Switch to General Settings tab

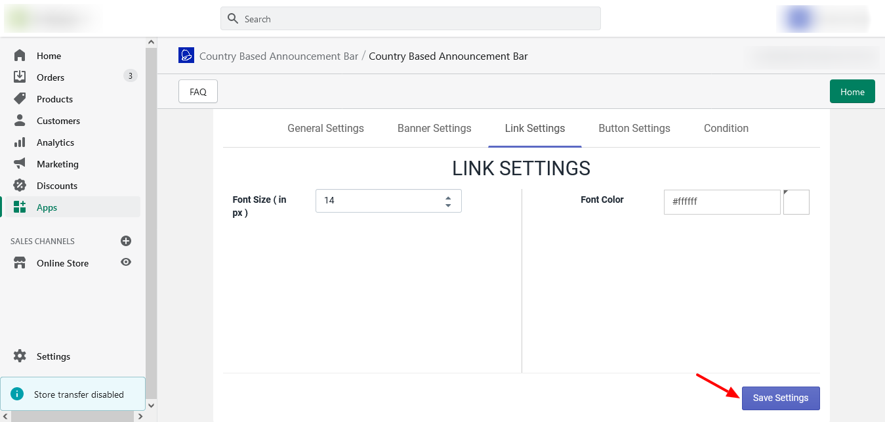(325, 129)
